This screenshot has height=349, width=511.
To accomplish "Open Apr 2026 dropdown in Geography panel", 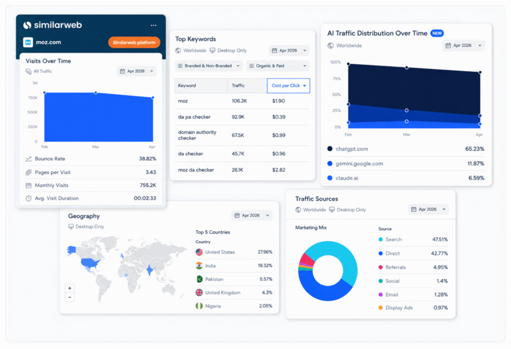I will pyautogui.click(x=252, y=215).
